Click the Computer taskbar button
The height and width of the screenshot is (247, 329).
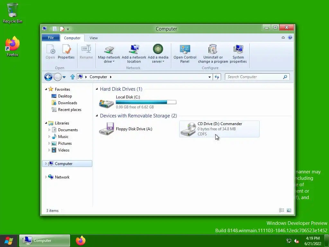(45, 241)
